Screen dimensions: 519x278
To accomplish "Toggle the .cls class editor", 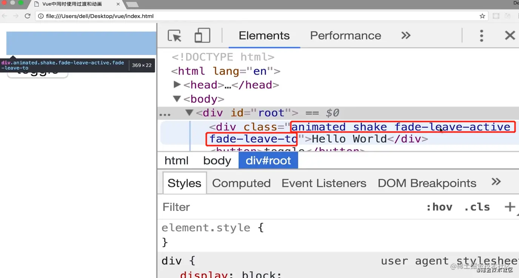I will tap(477, 207).
